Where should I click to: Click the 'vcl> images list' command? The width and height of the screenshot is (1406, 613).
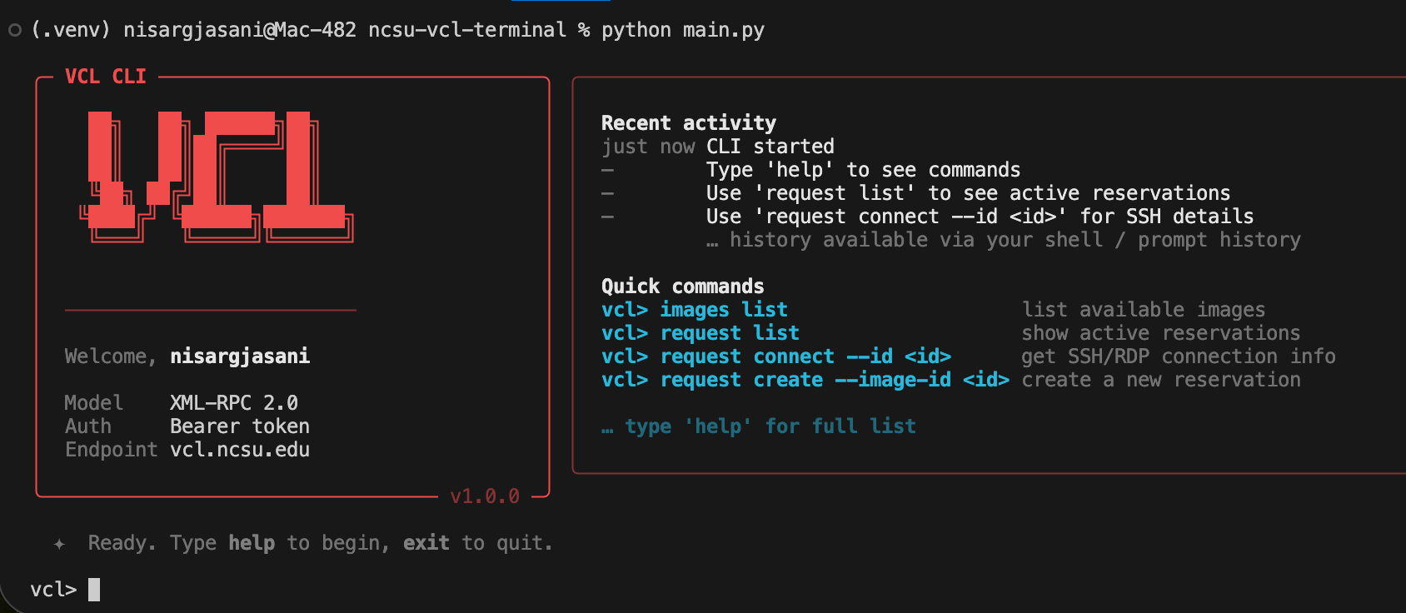click(695, 310)
